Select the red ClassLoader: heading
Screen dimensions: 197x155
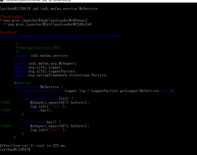[x=12, y=16]
